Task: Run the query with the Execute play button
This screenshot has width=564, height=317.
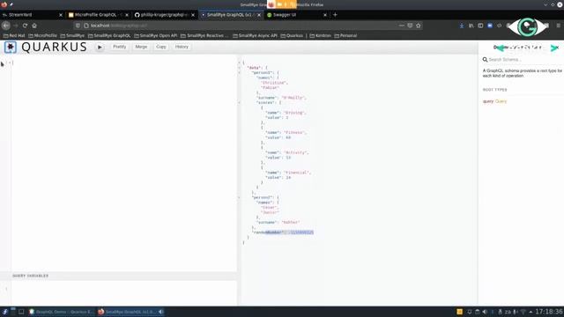Action: click(100, 47)
